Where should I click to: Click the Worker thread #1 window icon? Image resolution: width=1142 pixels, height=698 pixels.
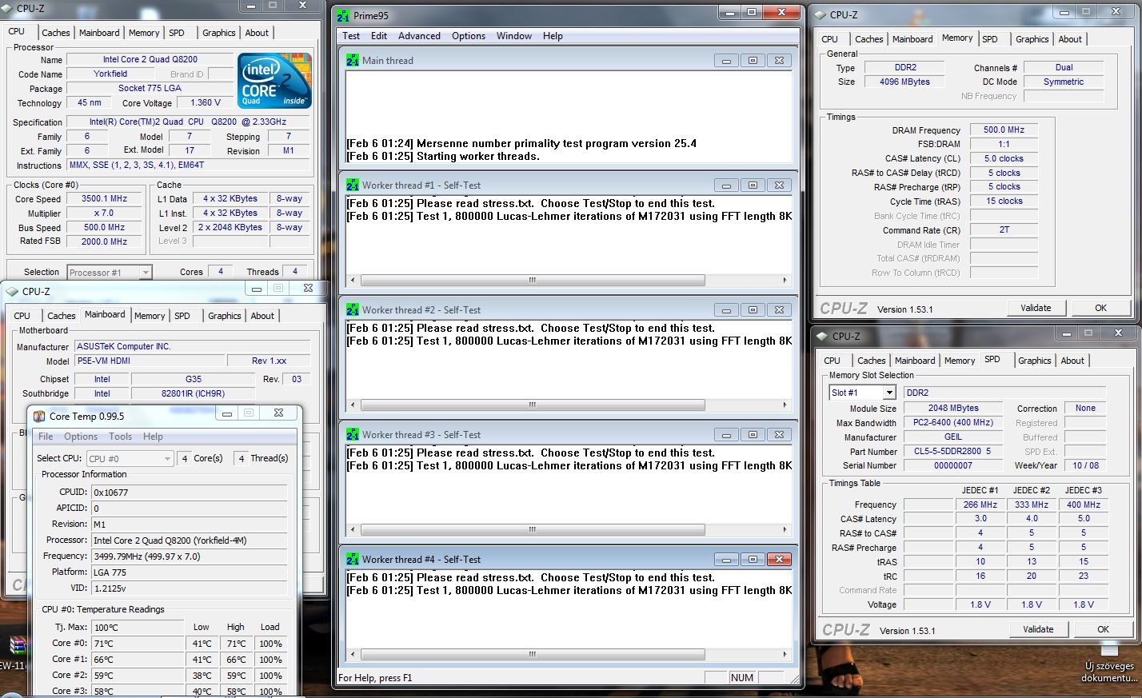353,185
